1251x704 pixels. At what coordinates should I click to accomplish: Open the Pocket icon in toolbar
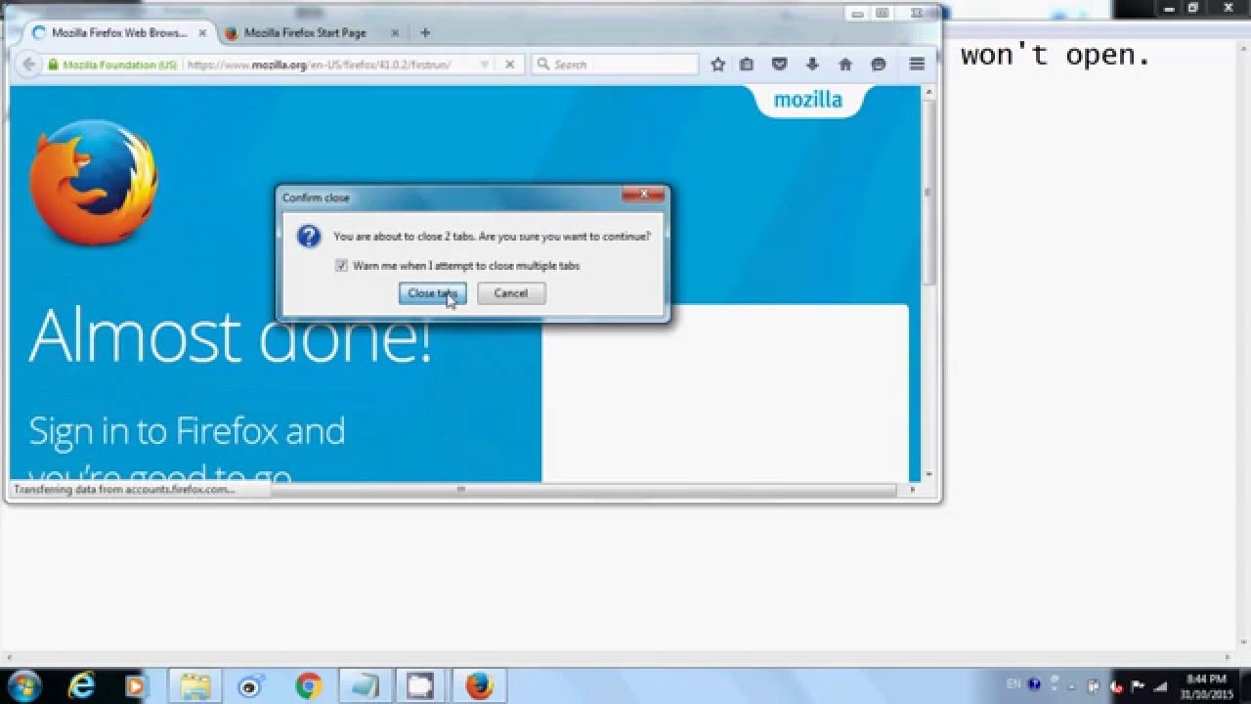pyautogui.click(x=779, y=65)
